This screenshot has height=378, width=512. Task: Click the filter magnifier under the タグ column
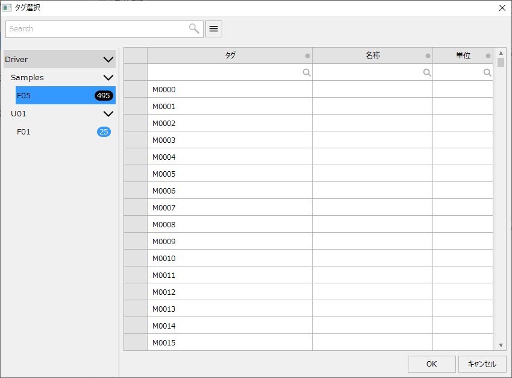pos(307,72)
